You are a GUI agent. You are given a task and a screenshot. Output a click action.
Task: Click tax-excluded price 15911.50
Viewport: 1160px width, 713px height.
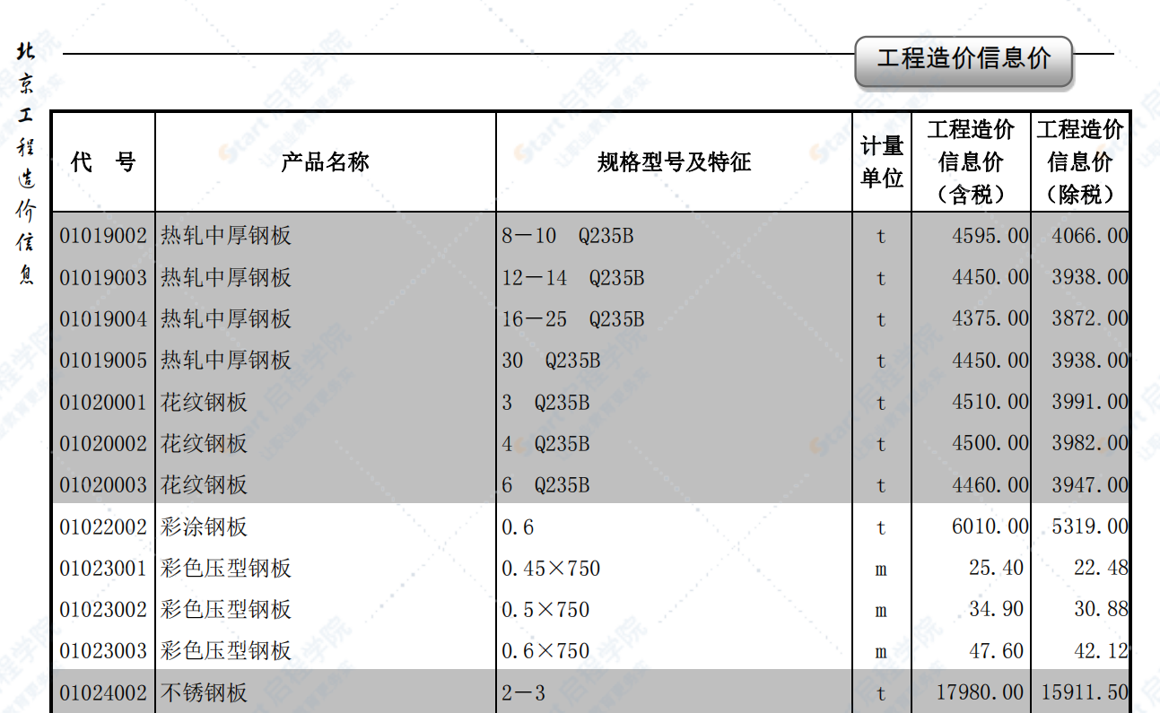[x=1085, y=692]
